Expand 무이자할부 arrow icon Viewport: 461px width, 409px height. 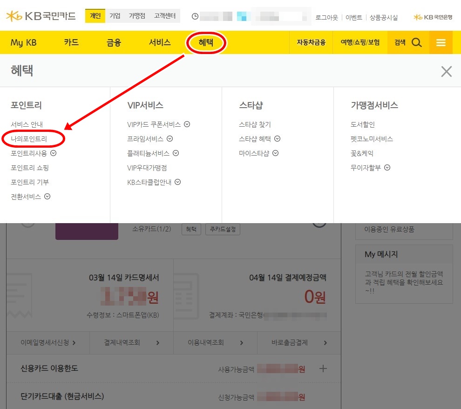tap(387, 167)
